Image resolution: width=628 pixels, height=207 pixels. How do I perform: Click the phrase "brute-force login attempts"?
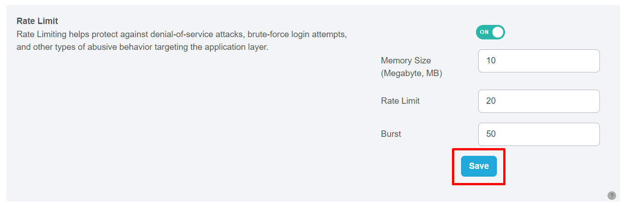297,34
